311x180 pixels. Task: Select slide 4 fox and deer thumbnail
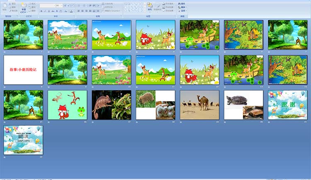[x=155, y=35]
